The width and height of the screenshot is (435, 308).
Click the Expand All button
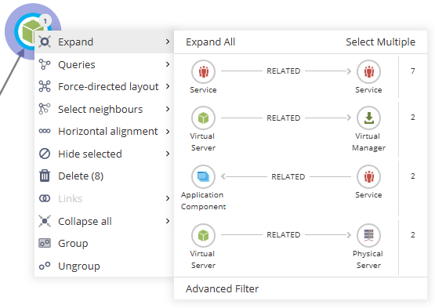point(211,42)
